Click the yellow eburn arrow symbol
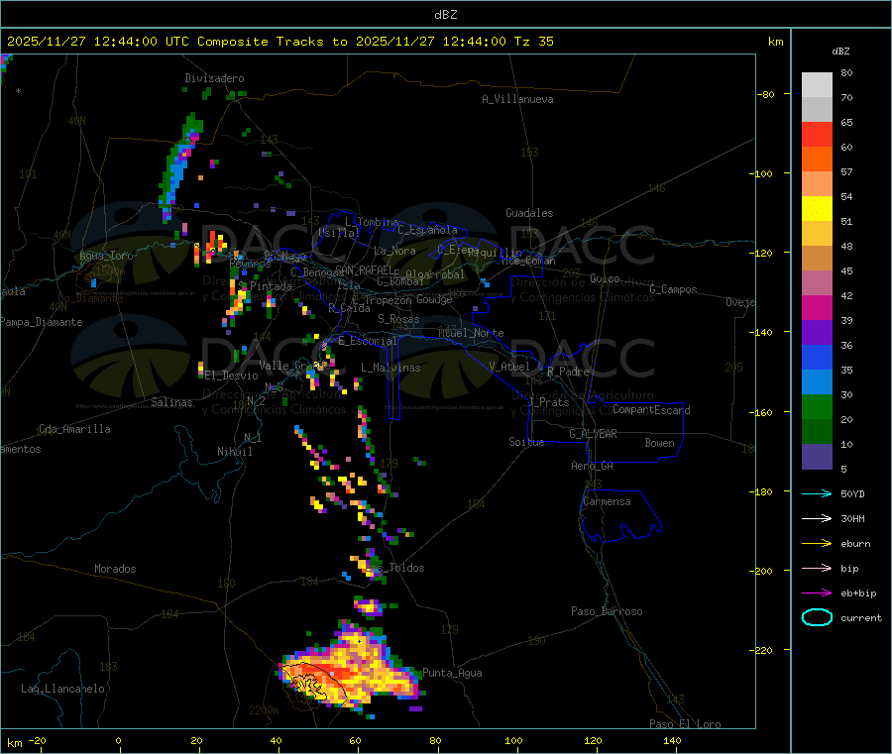This screenshot has width=892, height=754. 817,544
